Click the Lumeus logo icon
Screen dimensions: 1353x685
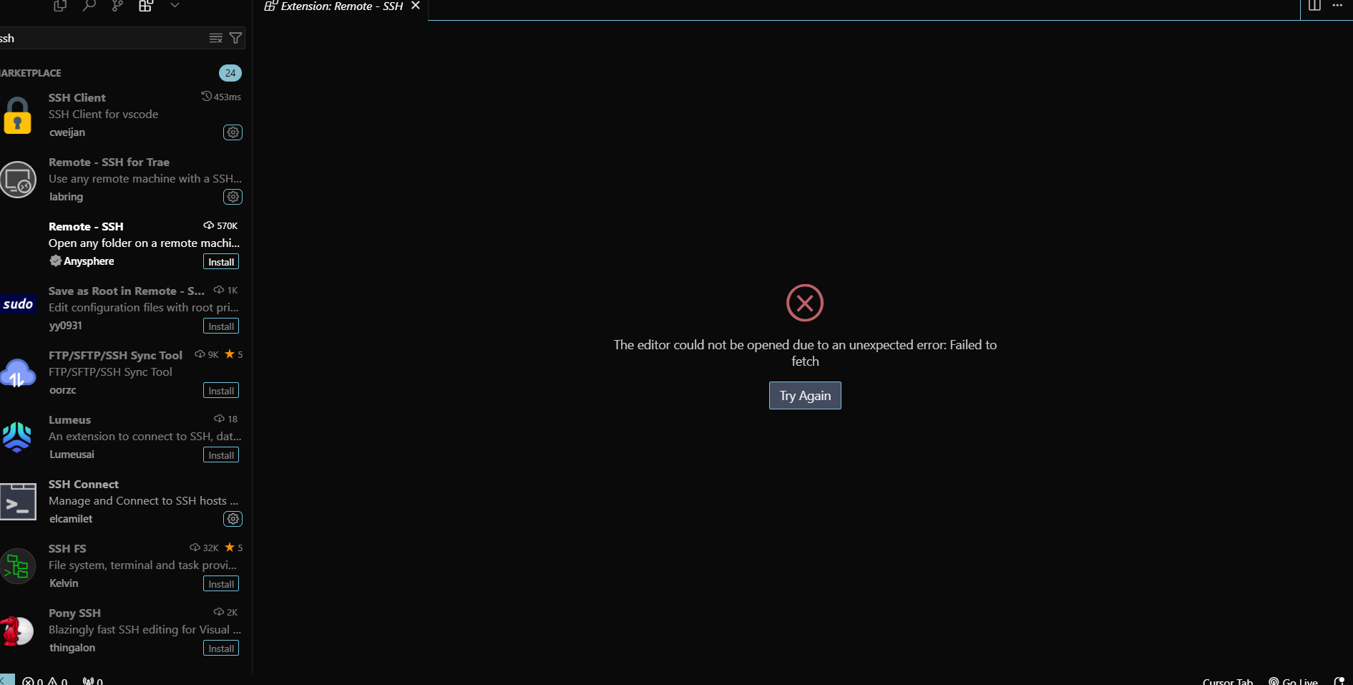(17, 437)
